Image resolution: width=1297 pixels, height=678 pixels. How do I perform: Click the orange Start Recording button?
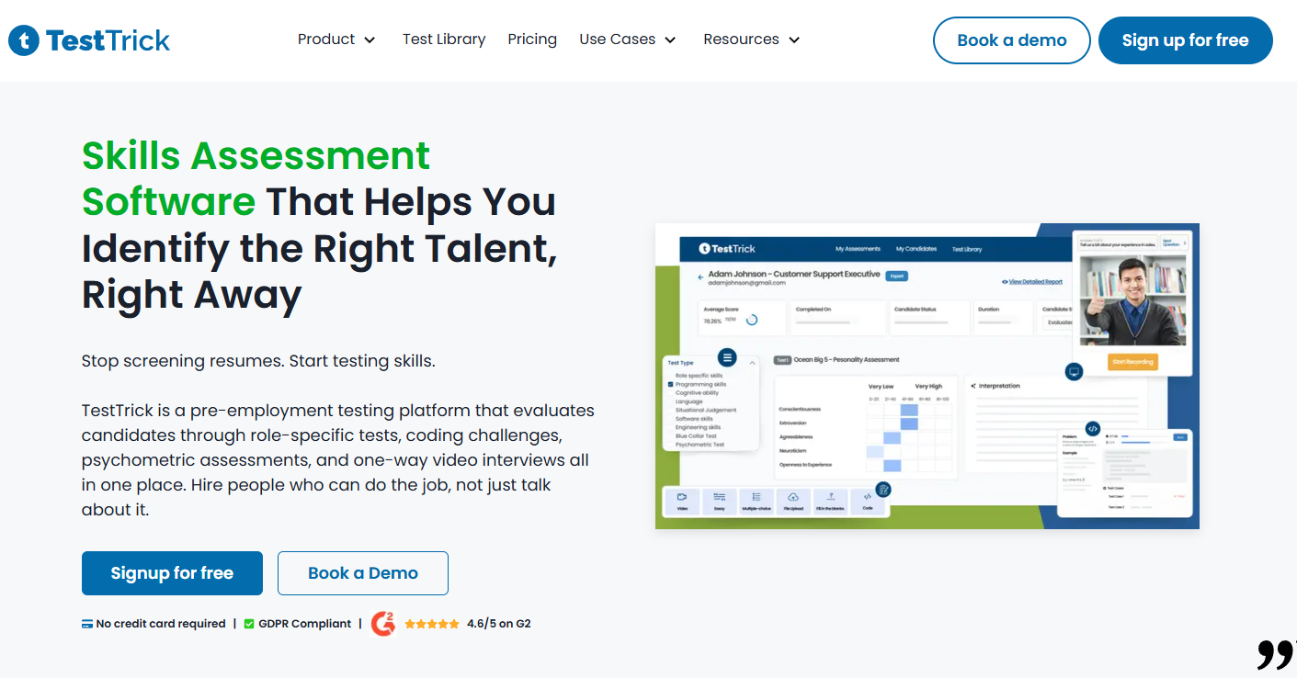point(1132,362)
